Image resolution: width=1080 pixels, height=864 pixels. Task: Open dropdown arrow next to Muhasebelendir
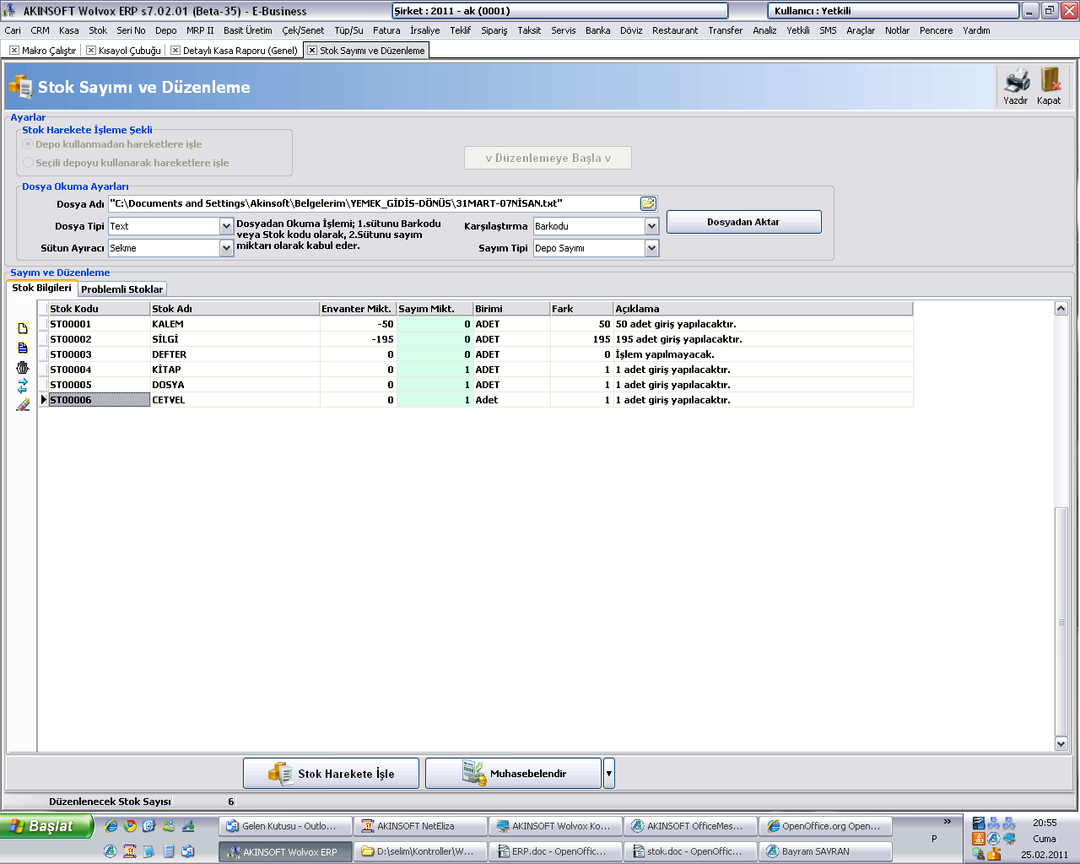click(x=609, y=774)
